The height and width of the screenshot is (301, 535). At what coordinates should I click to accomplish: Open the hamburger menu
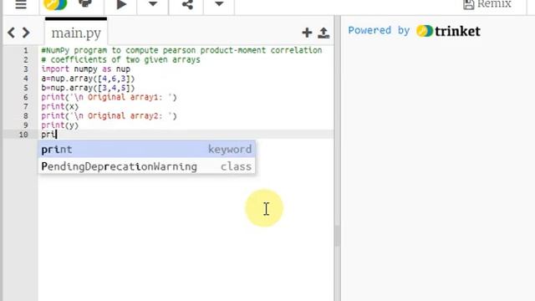21,4
